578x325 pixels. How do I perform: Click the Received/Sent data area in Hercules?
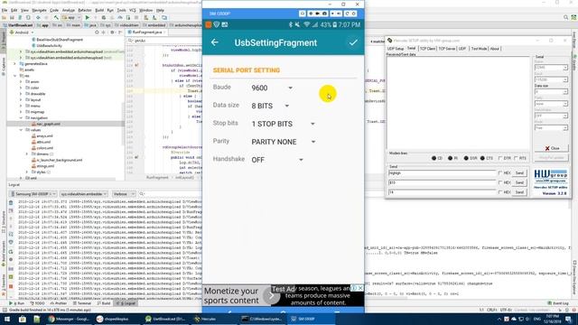pos(458,103)
